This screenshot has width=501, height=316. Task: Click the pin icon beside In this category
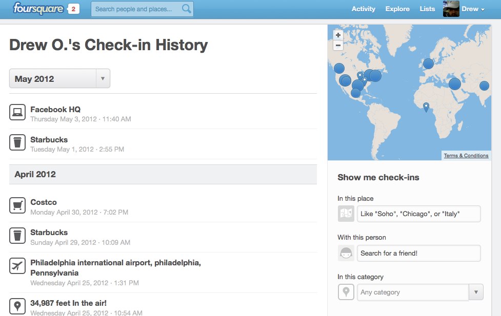click(346, 292)
